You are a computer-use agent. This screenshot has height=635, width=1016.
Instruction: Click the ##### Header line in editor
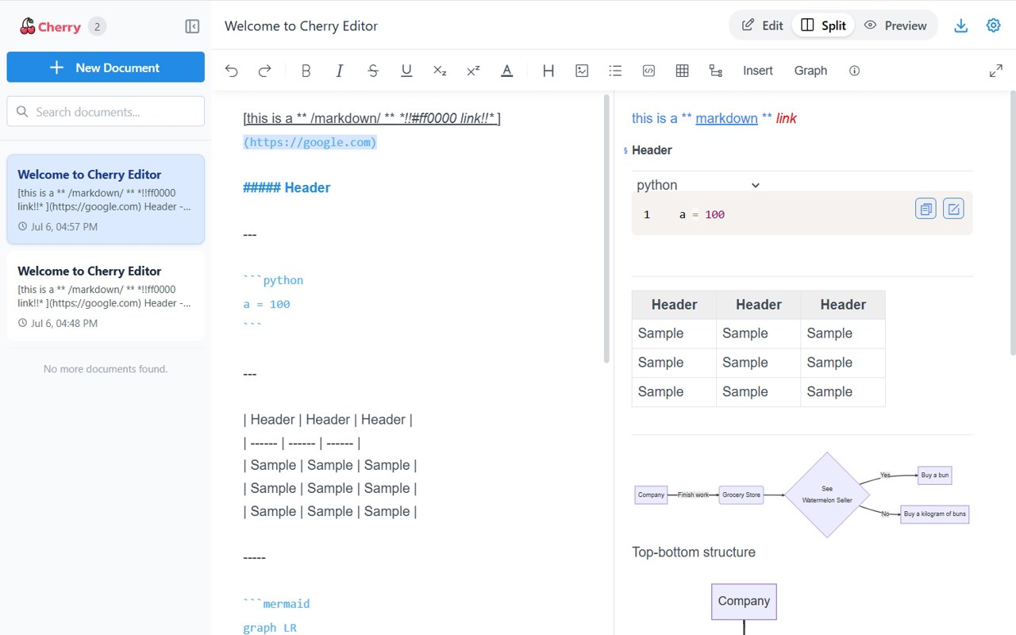click(x=287, y=188)
